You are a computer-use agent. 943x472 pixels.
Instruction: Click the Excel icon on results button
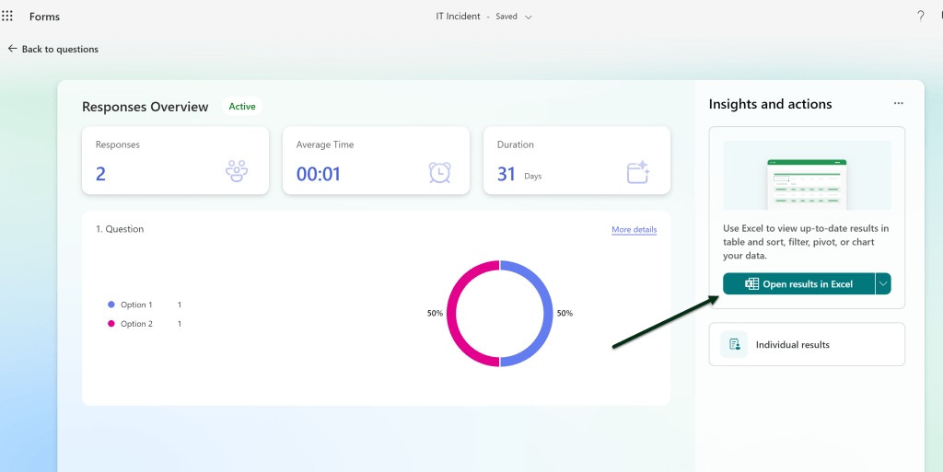pos(751,284)
